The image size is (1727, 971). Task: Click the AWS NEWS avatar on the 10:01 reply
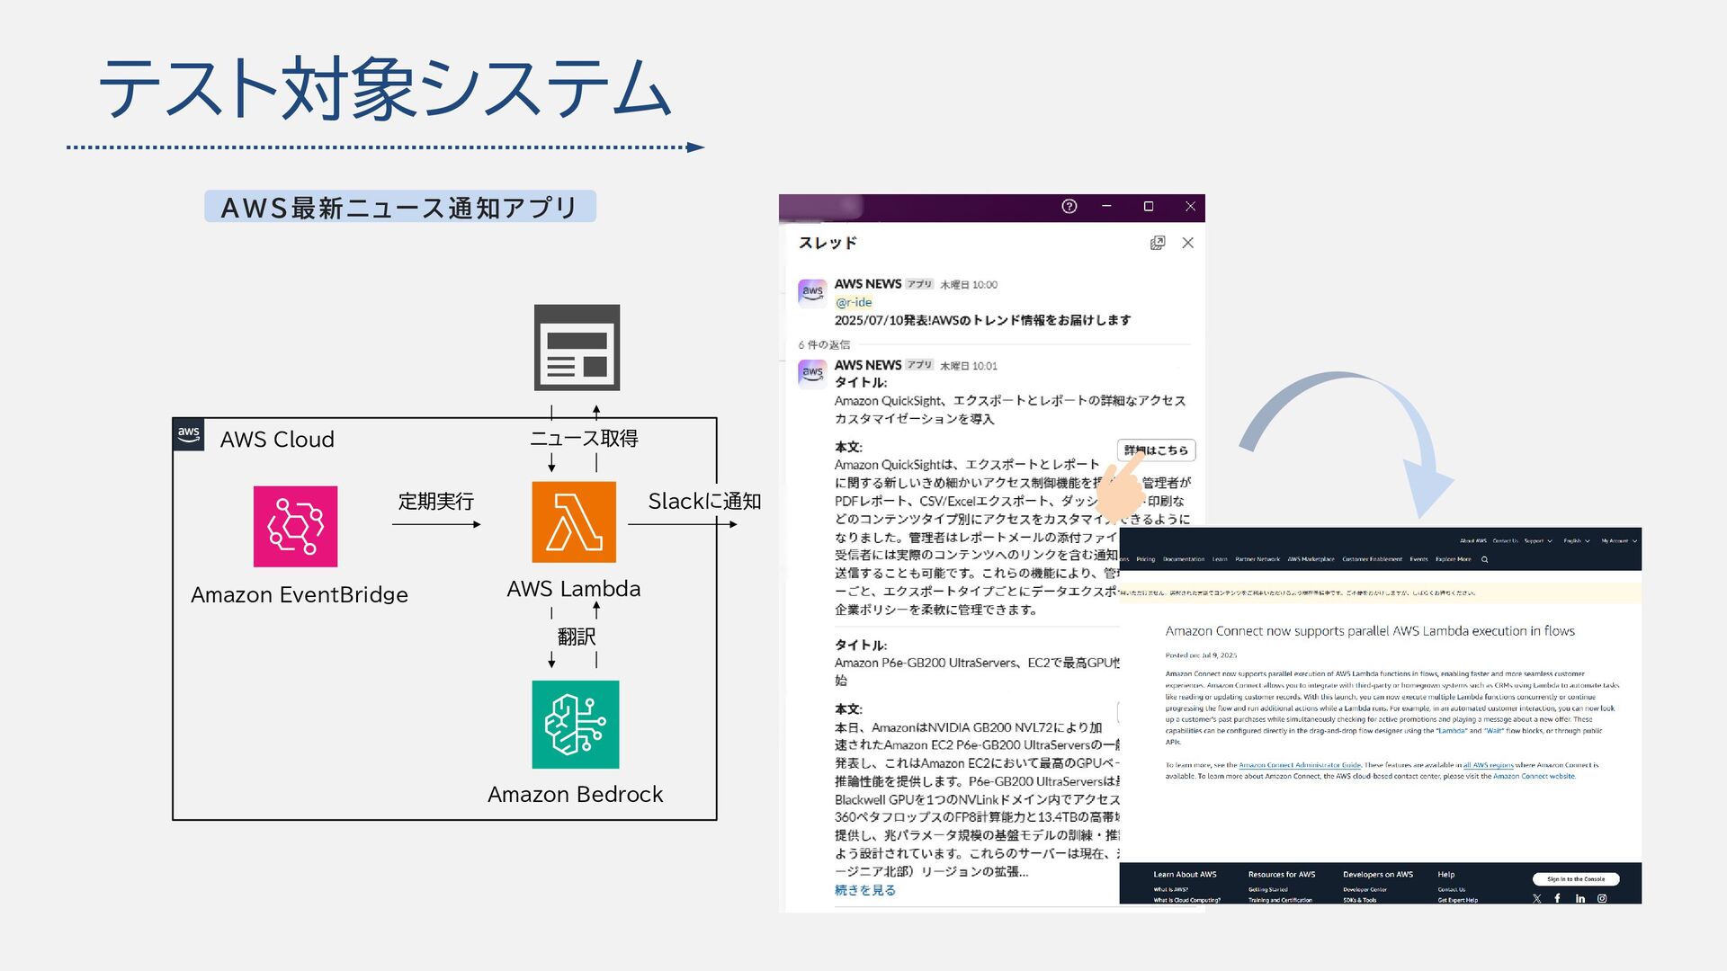point(812,373)
